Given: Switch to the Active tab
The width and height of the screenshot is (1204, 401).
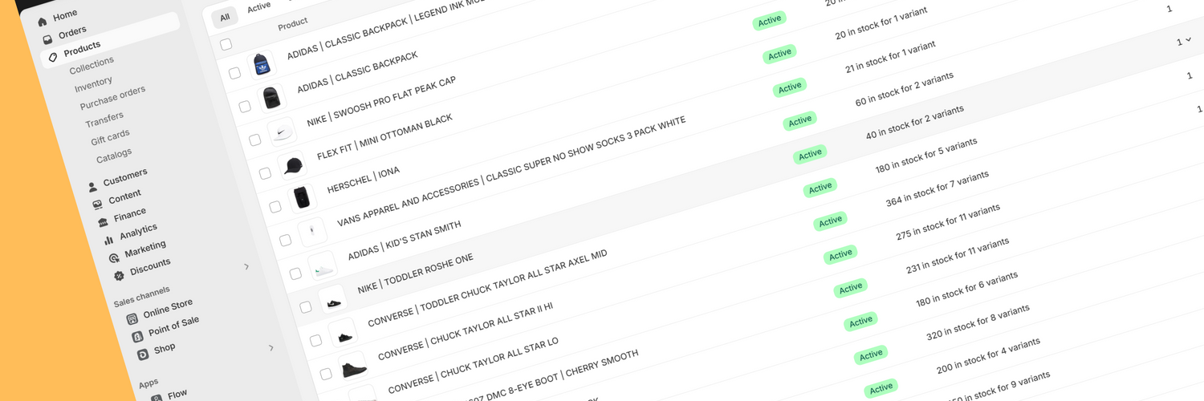Looking at the screenshot, I should coord(258,7).
